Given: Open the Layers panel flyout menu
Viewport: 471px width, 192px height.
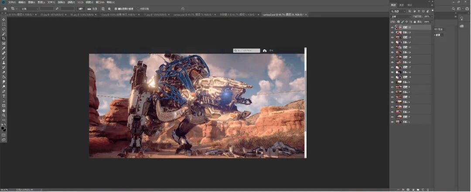Looking at the screenshot, I should point(432,5).
